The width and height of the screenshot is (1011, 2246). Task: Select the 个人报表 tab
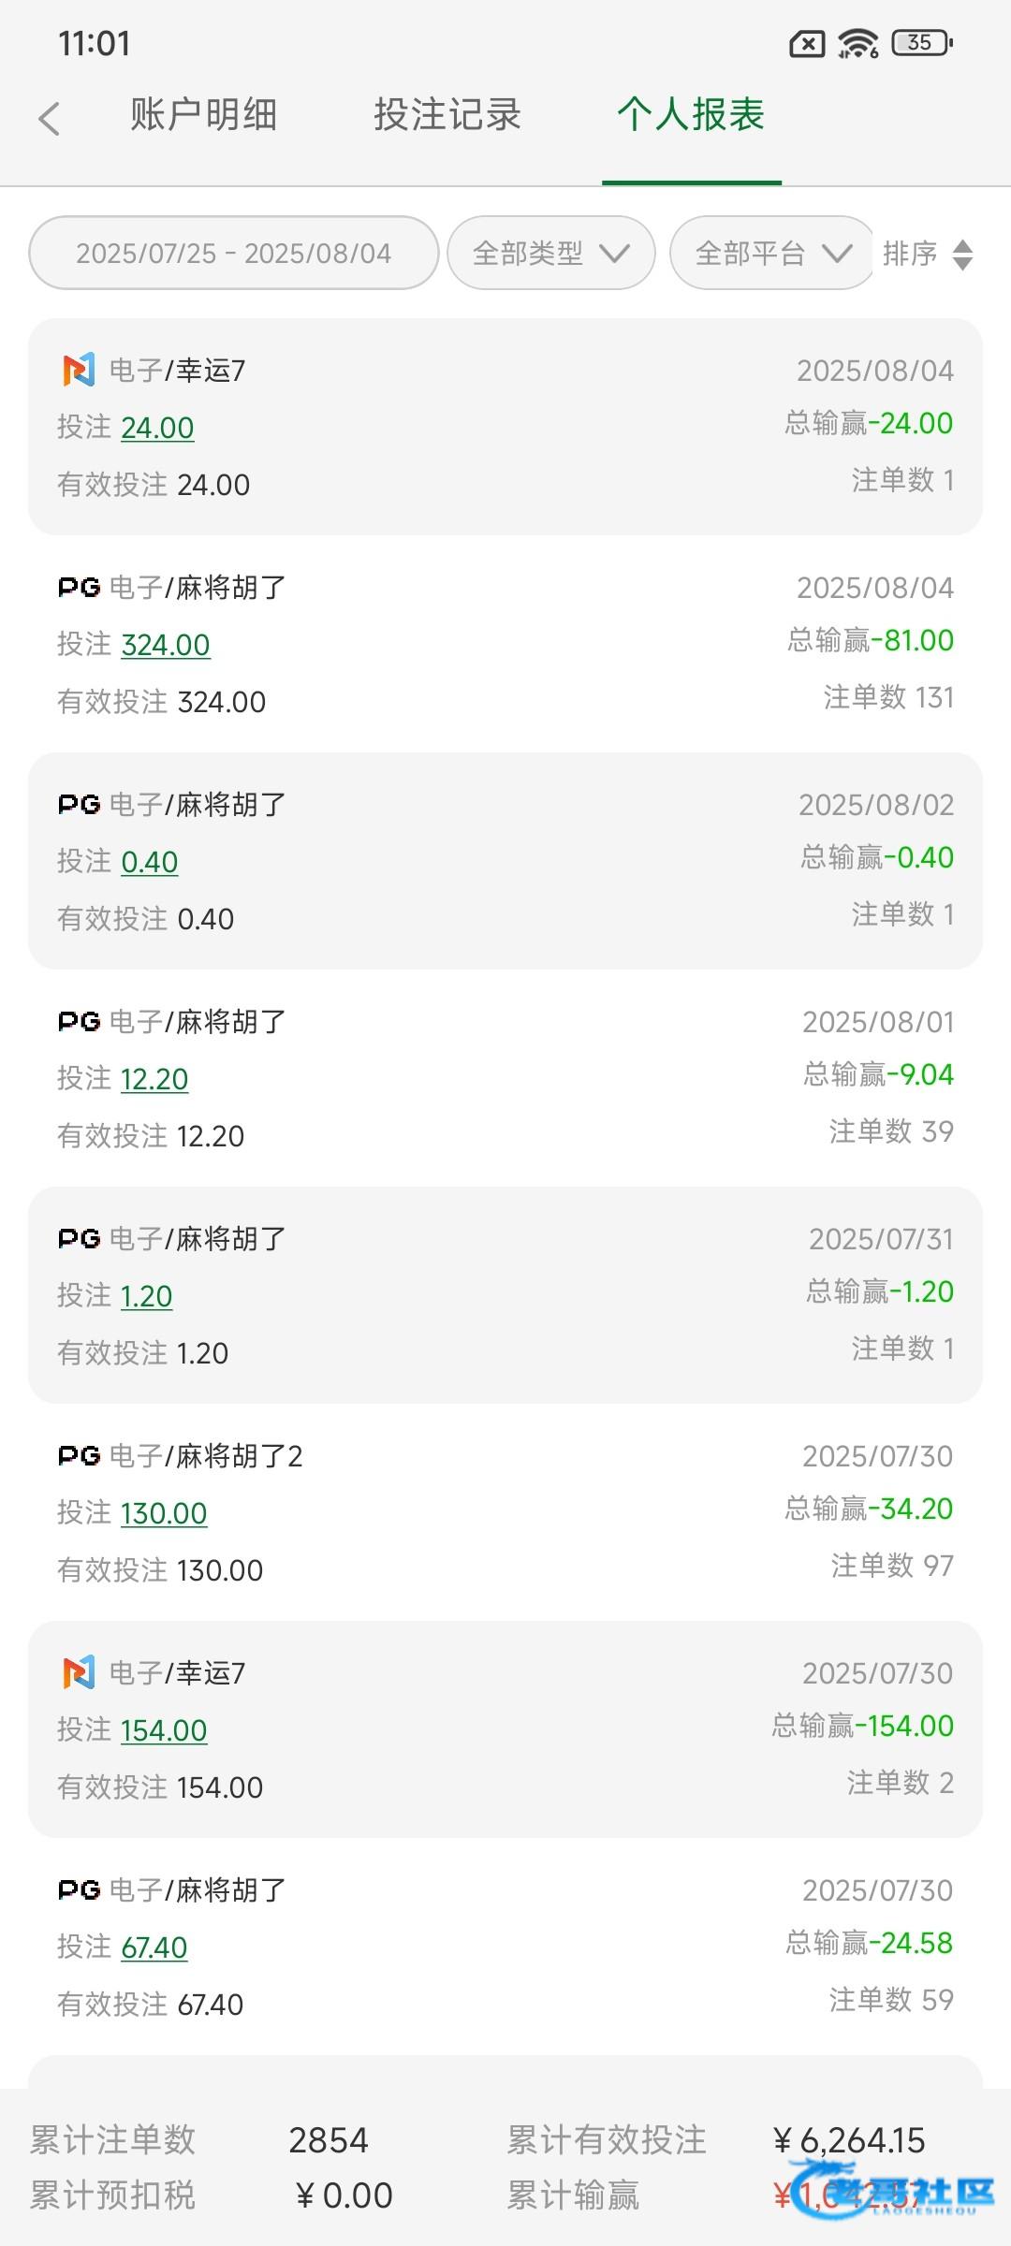(x=691, y=115)
